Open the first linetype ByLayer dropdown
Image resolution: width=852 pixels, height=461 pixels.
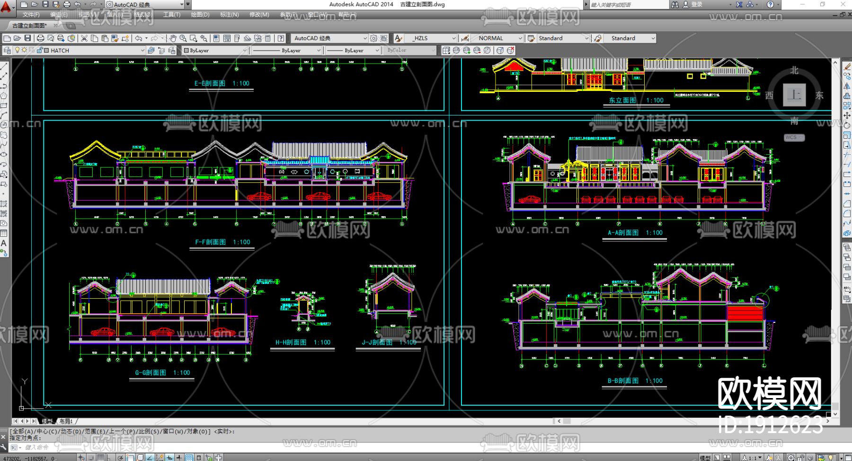(319, 50)
